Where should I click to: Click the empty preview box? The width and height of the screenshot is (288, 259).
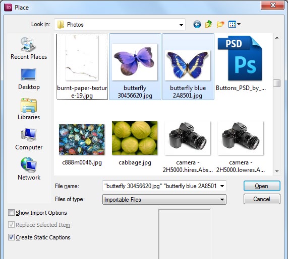point(185,234)
